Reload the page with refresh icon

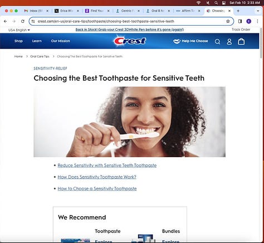(x=23, y=21)
